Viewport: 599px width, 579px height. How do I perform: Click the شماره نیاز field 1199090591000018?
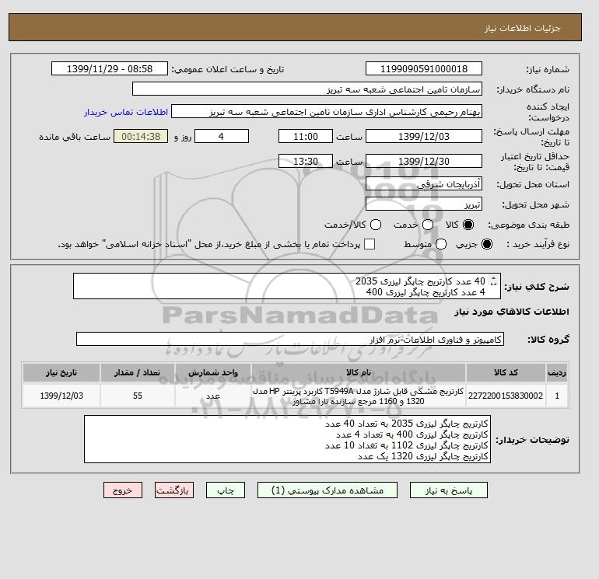click(424, 68)
